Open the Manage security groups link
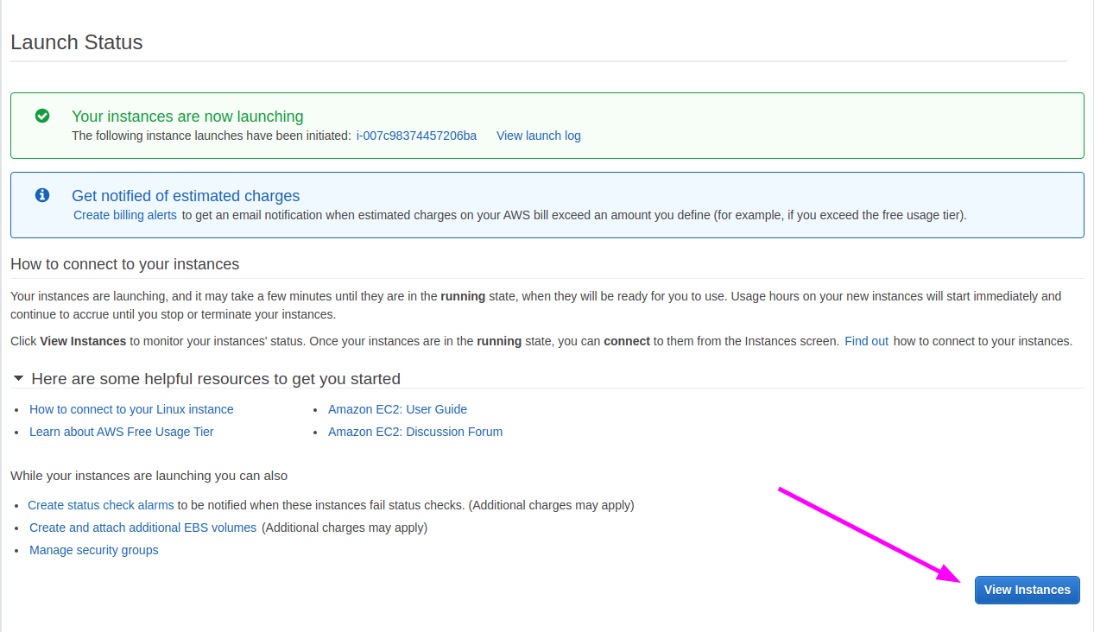The width and height of the screenshot is (1094, 632). tap(93, 550)
